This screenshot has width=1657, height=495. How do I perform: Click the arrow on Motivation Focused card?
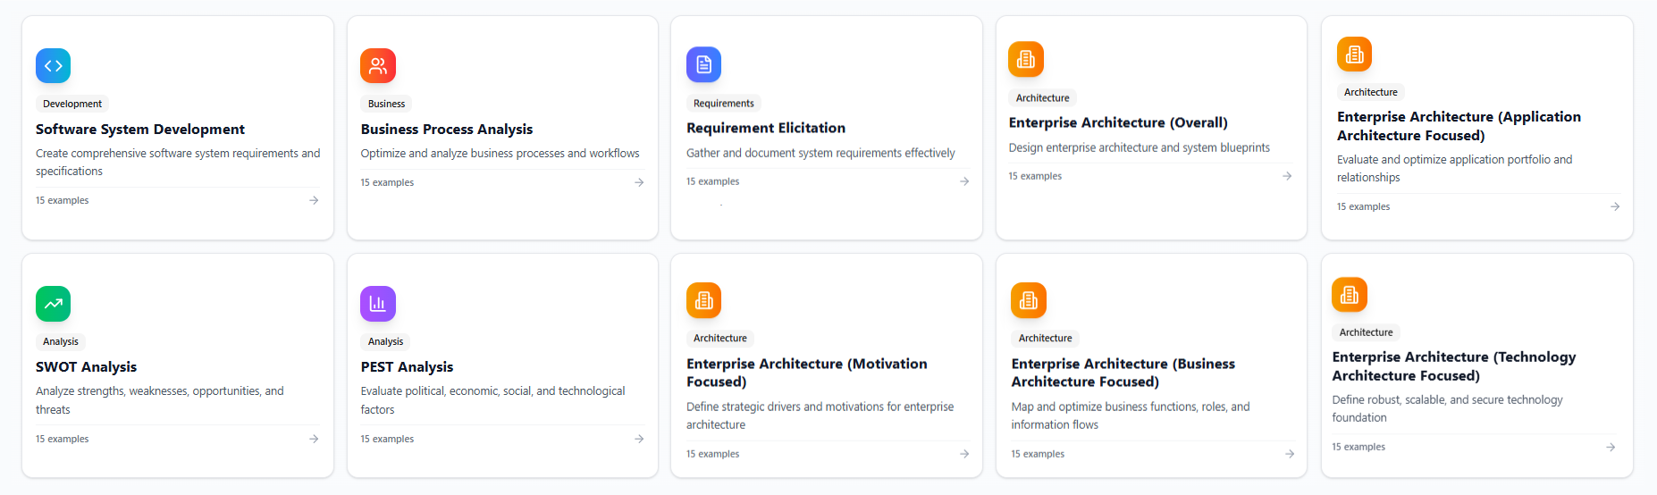click(964, 454)
